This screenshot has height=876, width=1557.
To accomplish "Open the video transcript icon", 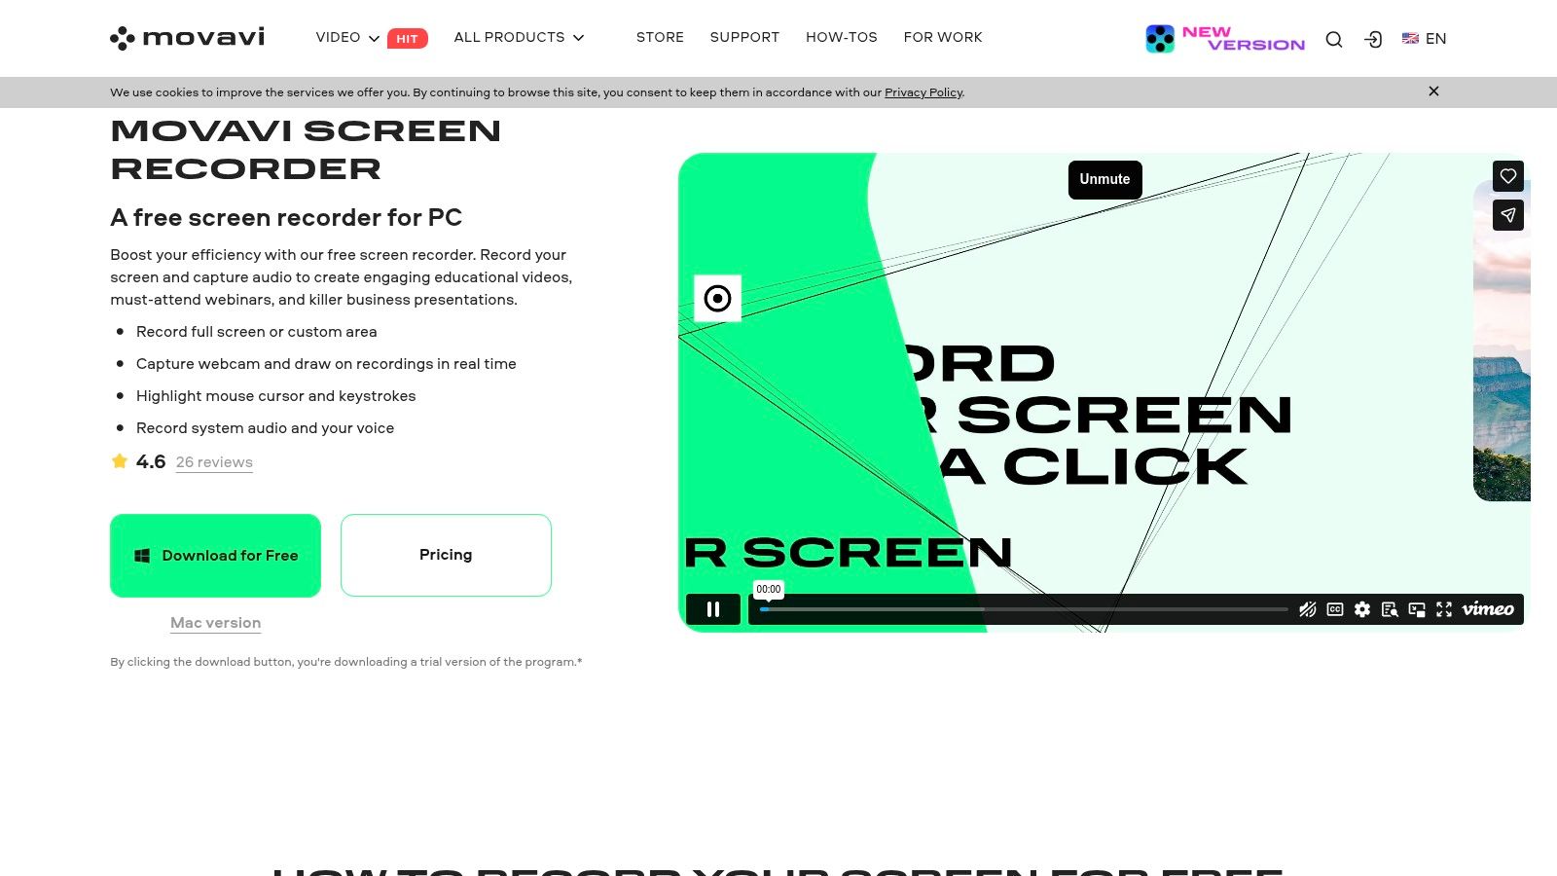I will (1390, 609).
